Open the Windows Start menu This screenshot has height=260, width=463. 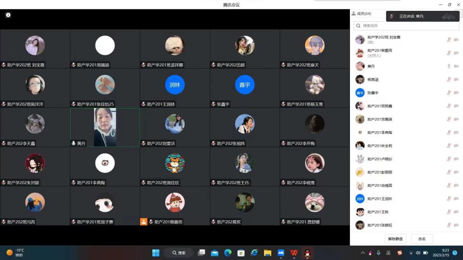156,253
